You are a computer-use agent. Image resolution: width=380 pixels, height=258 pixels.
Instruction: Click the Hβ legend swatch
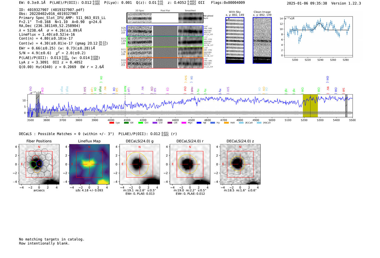[199, 123]
